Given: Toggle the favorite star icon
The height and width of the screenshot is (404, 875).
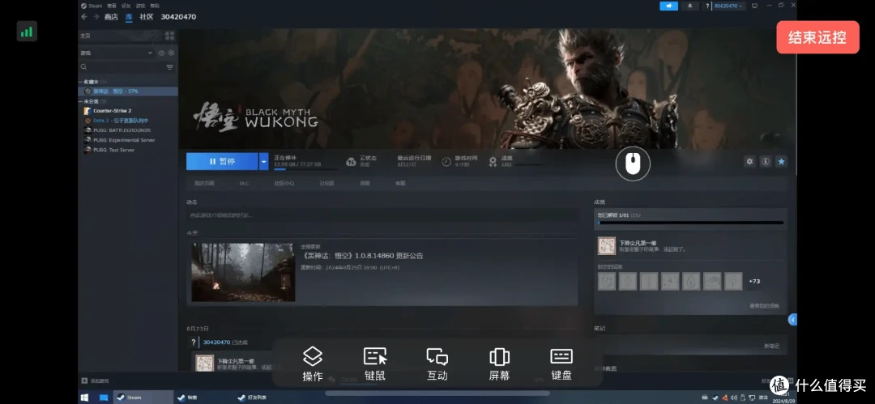Looking at the screenshot, I should point(782,161).
